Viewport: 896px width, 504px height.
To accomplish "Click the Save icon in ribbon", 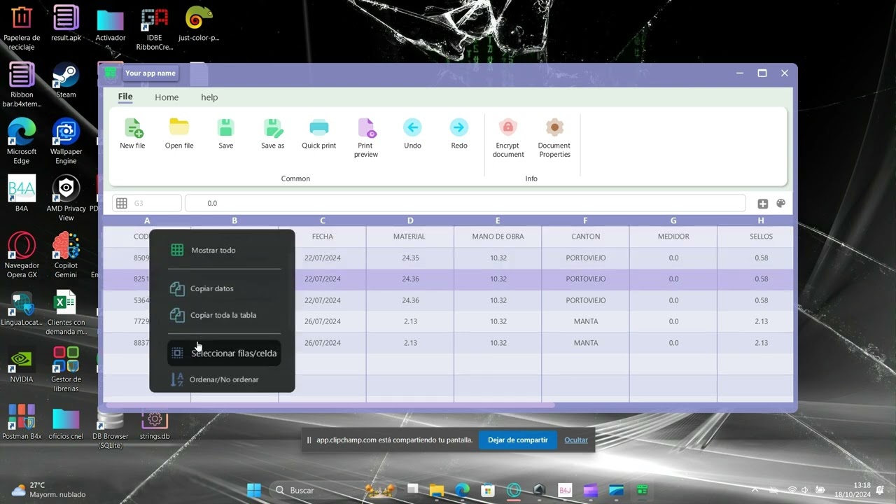I will (225, 127).
